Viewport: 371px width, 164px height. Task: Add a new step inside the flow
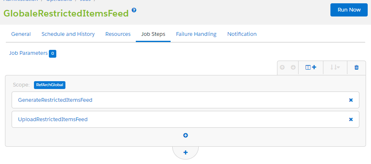185,135
